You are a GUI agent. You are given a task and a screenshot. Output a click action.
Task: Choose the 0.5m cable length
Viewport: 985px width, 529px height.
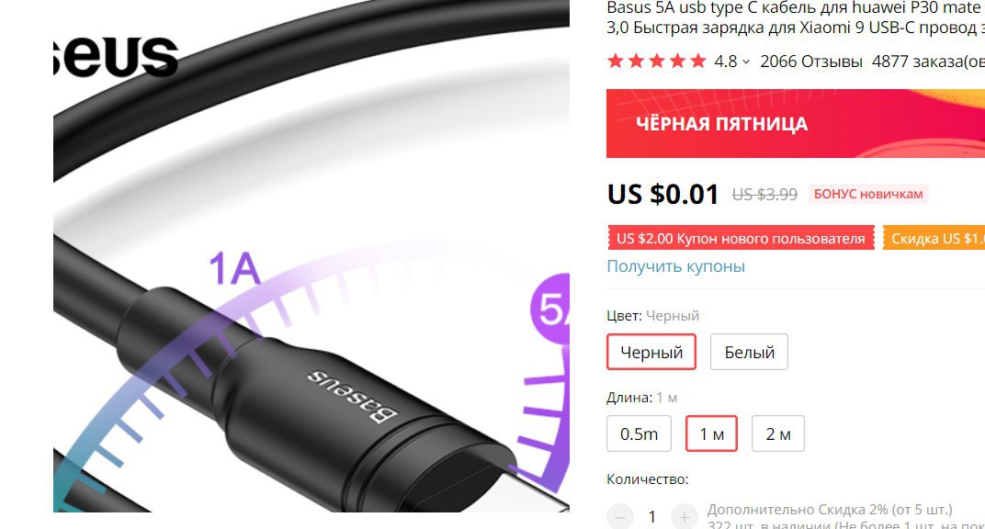(x=639, y=433)
